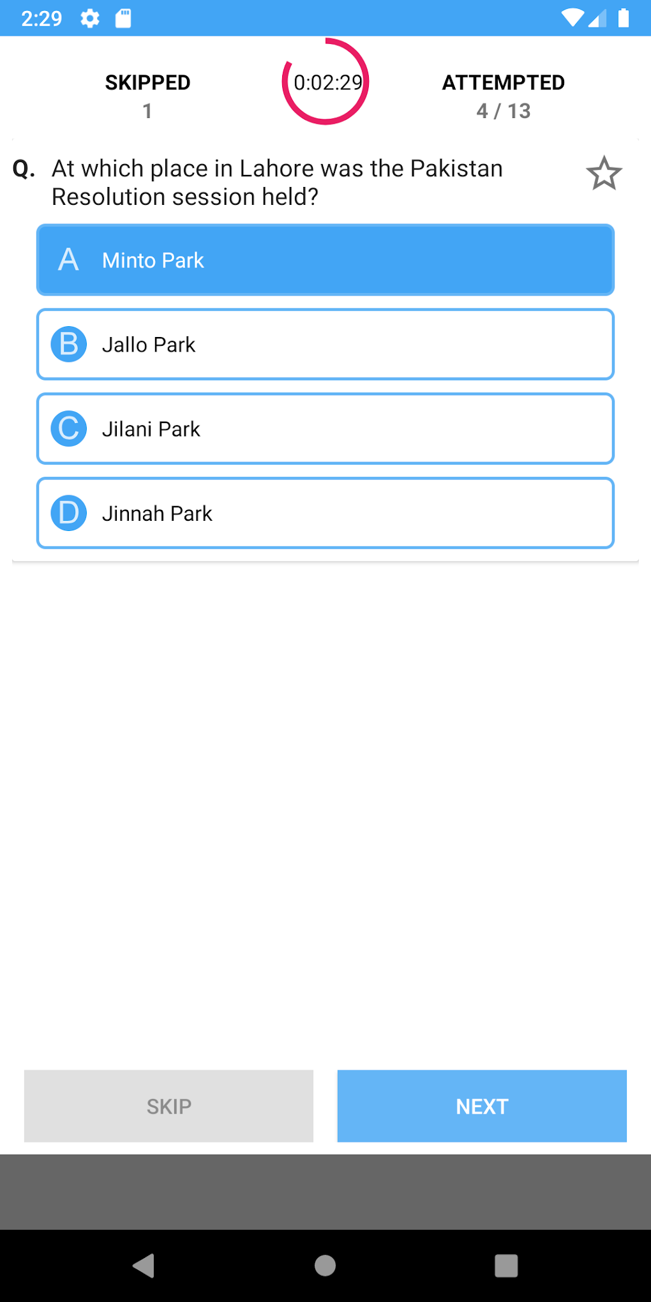Select Jinnah Park answer option
The width and height of the screenshot is (651, 1302).
click(x=325, y=513)
